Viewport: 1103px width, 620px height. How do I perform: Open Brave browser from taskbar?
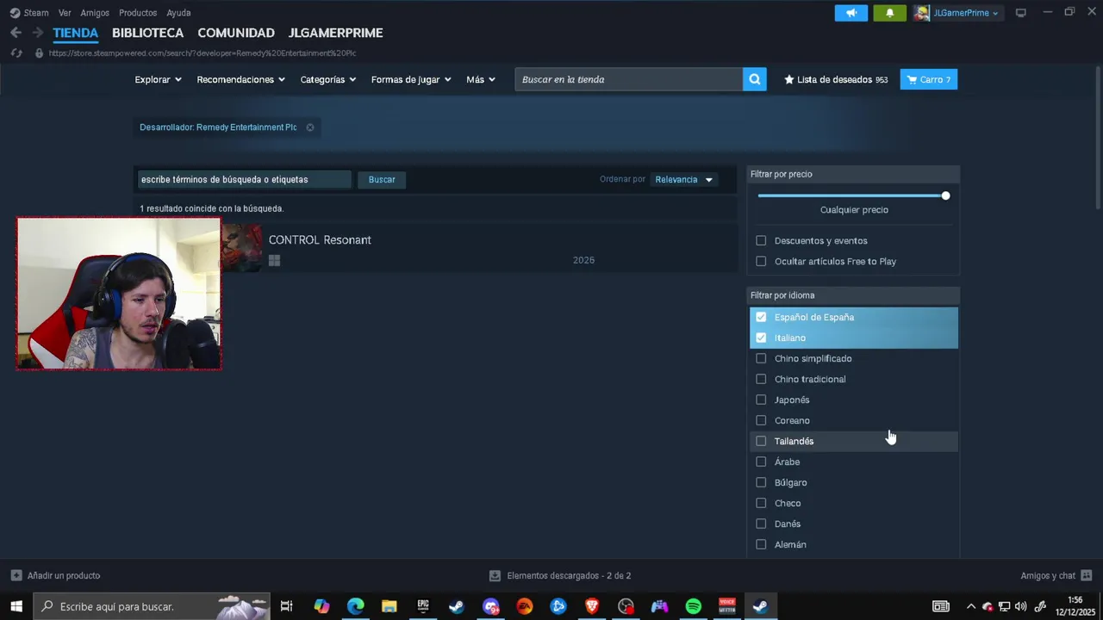592,606
